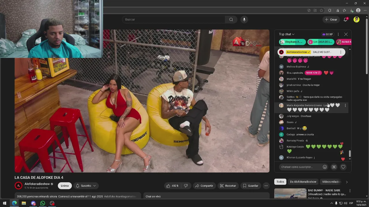Open the Alofokeradioshow channel name link
The height and width of the screenshot is (207, 369).
click(x=37, y=184)
